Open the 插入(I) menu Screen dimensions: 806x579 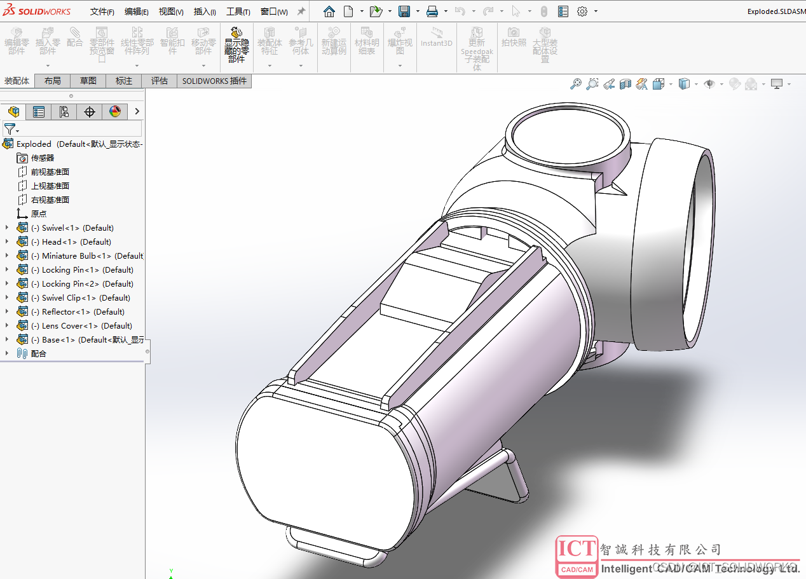tap(205, 11)
